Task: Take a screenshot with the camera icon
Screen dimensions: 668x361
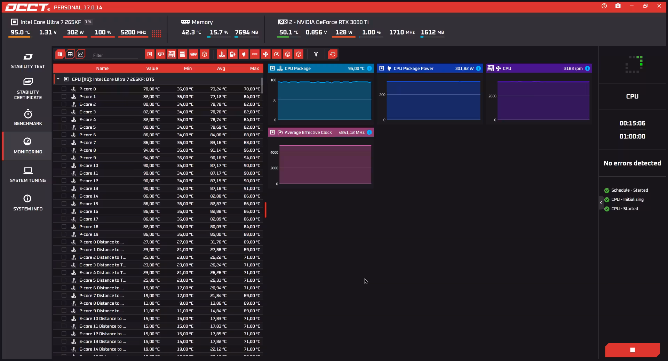Action: point(618,6)
